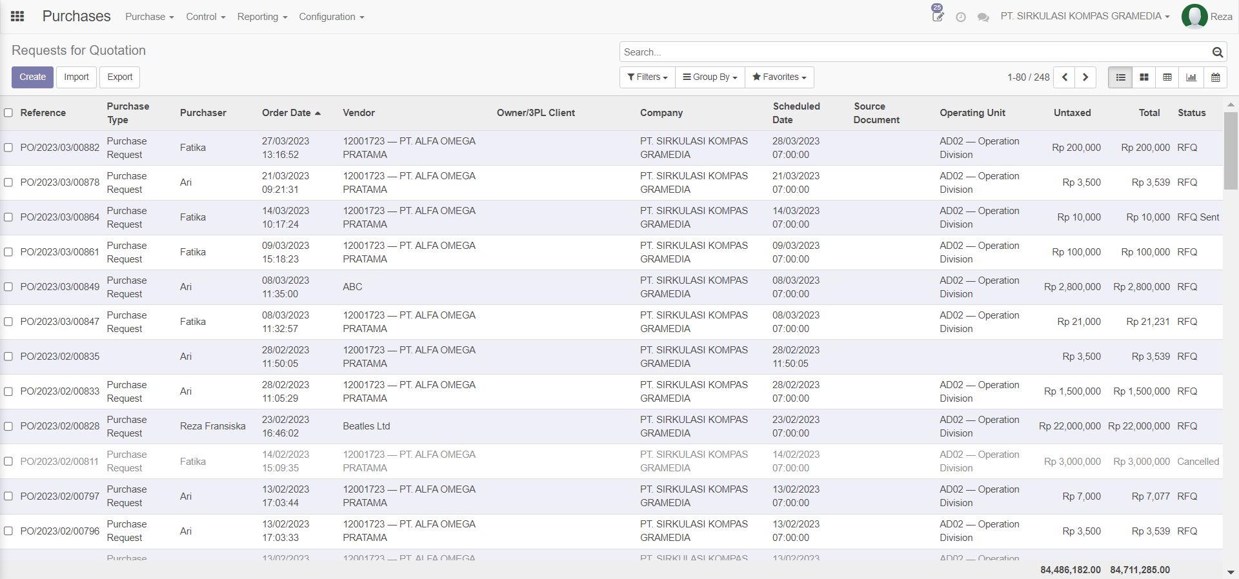This screenshot has height=579, width=1239.
Task: Switch to graph view
Action: pos(1191,77)
